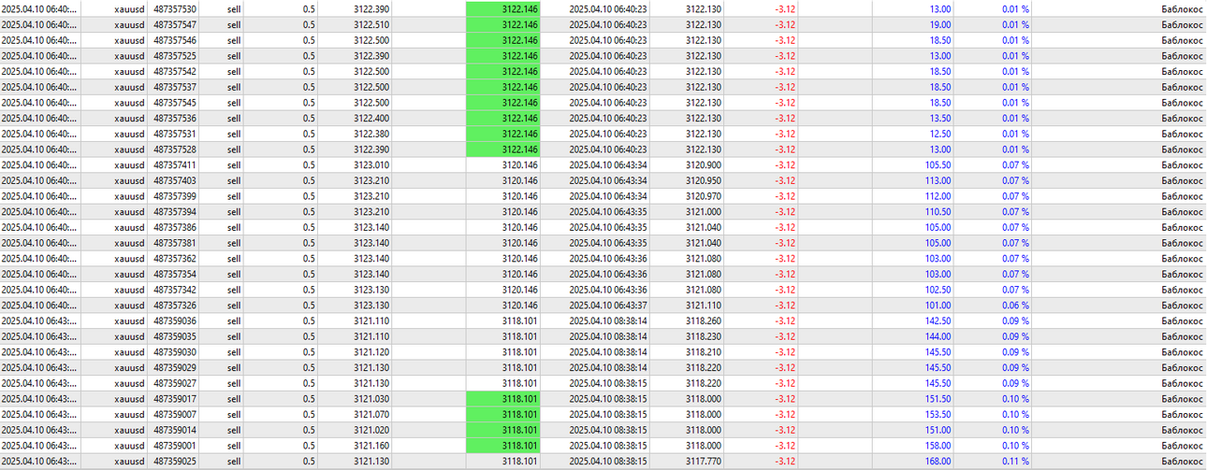Select ticket 487357411
The width and height of the screenshot is (1207, 470).
click(175, 164)
